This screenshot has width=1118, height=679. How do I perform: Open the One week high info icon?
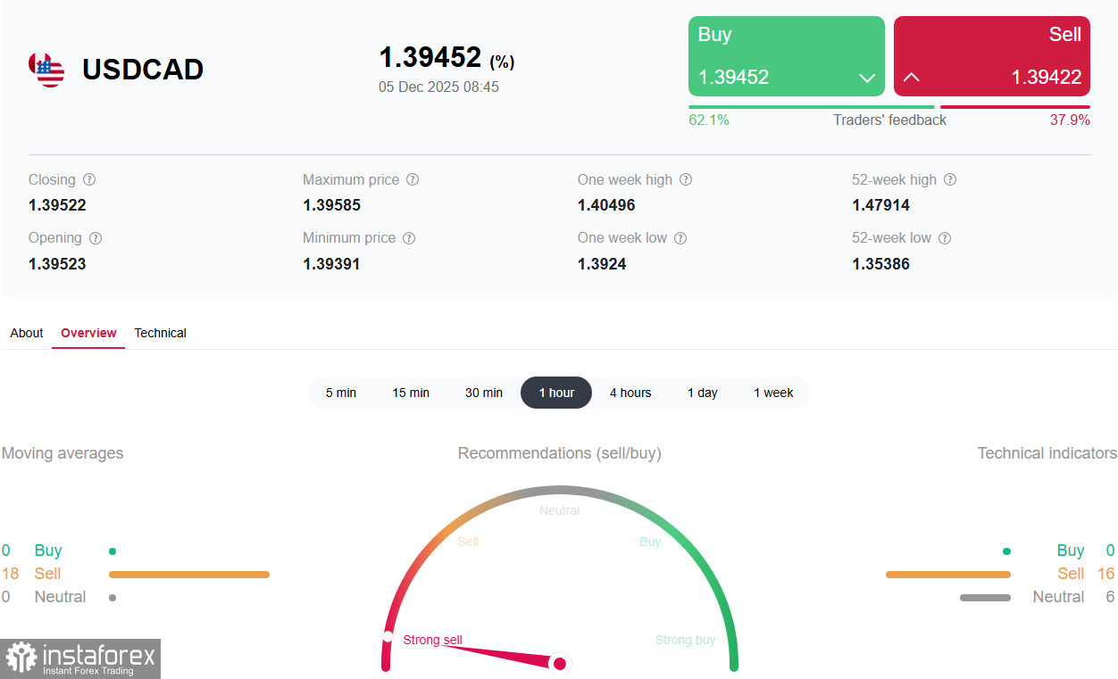pos(685,179)
